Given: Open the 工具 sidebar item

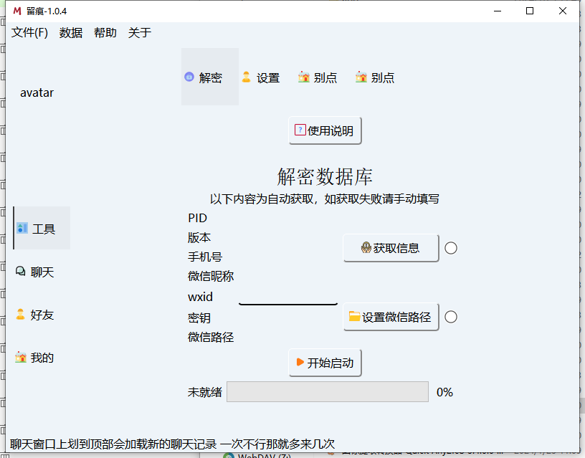Looking at the screenshot, I should 42,228.
